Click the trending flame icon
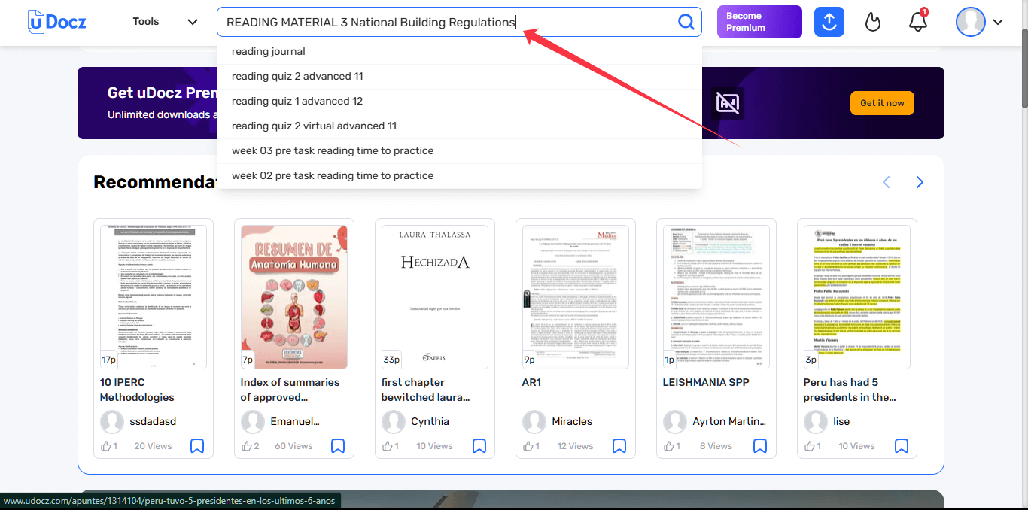Image resolution: width=1028 pixels, height=510 pixels. [873, 22]
